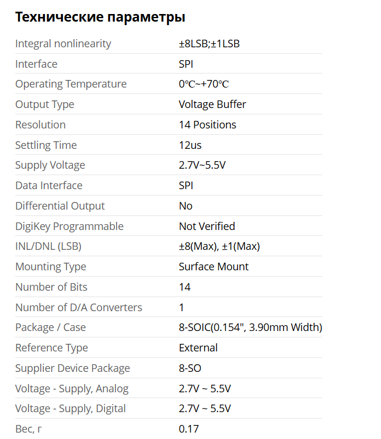Select the "Surface Mount" mounting type value

[214, 267]
